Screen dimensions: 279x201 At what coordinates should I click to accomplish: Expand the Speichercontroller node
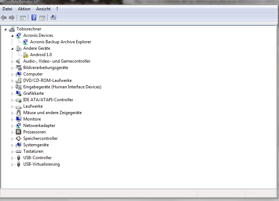click(12, 139)
